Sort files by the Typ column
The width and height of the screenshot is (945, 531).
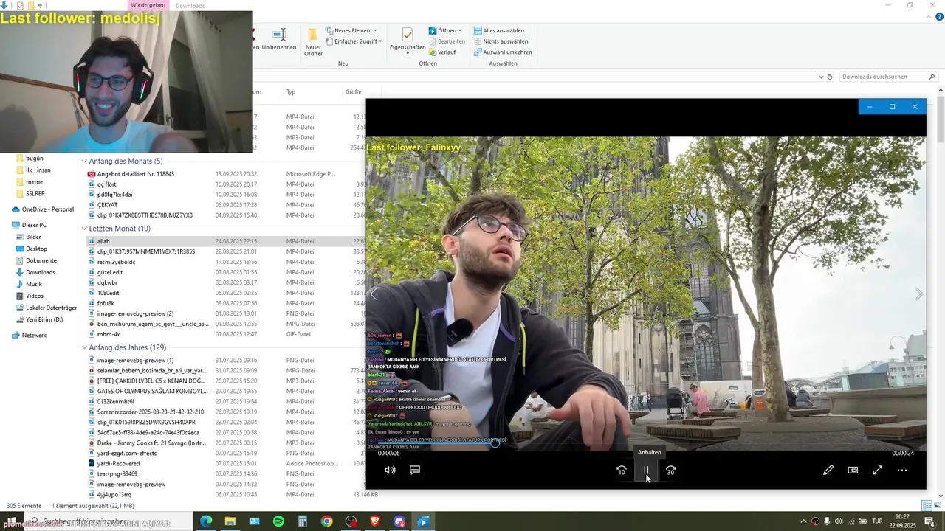click(312, 92)
